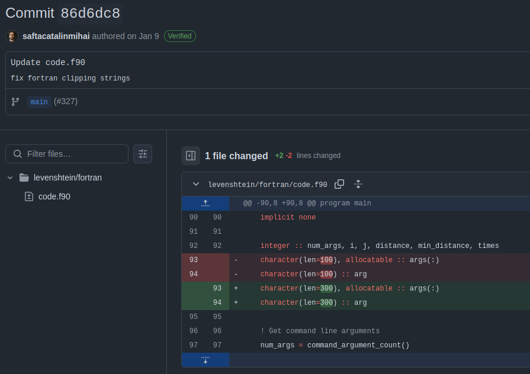
Task: Click the folder icon for levenshtein/fortran
Action: pos(24,178)
